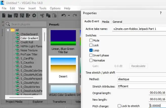Image resolution: width=166 pixels, height=108 pixels.
Task: Select HitFilm Light Flares generator
Action: [31, 46]
